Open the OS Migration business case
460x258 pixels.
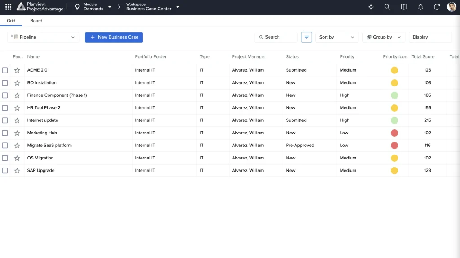tap(40, 158)
